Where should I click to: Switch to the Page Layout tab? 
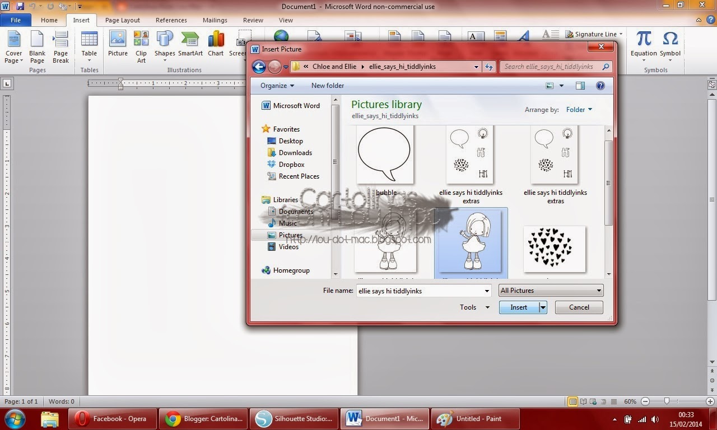tap(123, 20)
